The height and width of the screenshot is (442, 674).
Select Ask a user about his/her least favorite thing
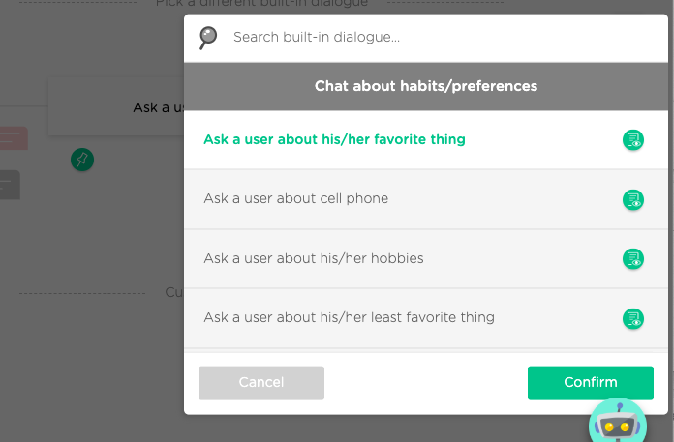click(x=349, y=317)
